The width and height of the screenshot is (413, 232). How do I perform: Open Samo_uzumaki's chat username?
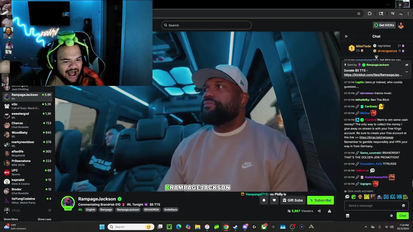tap(370, 153)
